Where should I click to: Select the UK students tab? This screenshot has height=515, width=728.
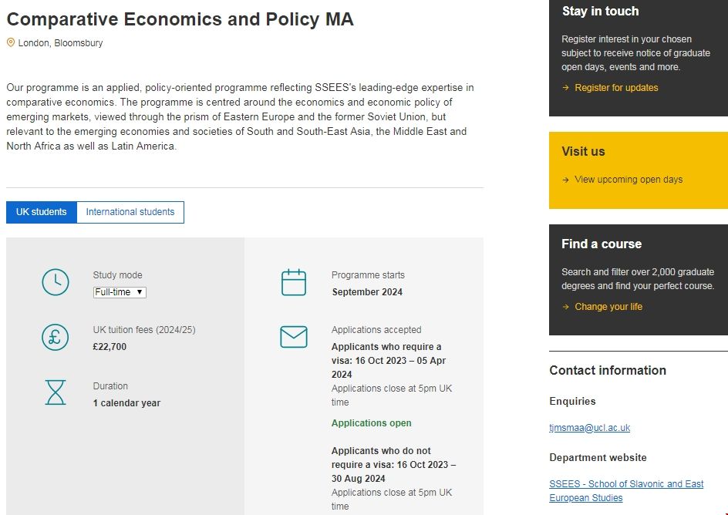(42, 212)
